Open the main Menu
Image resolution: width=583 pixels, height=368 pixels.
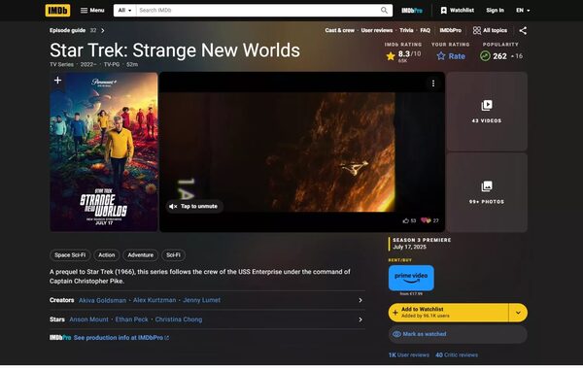click(92, 11)
